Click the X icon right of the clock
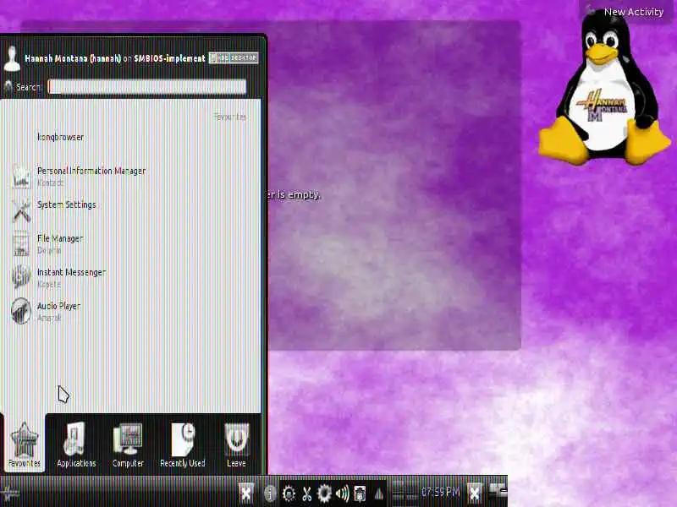The image size is (677, 507). pyautogui.click(x=475, y=493)
